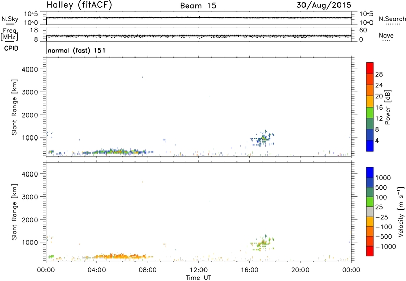
Task: Select the "N.Search" legend label
Action: [x=392, y=19]
